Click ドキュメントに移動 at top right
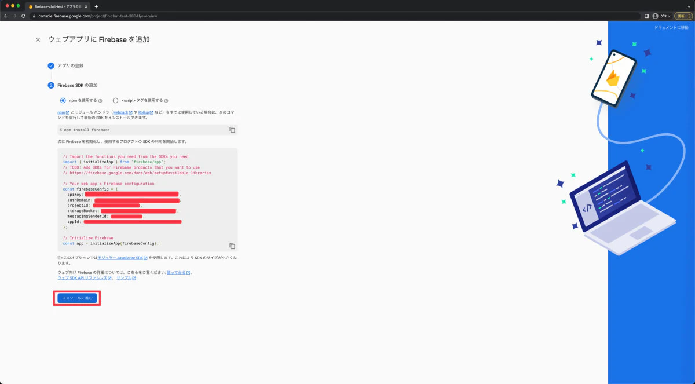The height and width of the screenshot is (384, 695). tap(671, 27)
